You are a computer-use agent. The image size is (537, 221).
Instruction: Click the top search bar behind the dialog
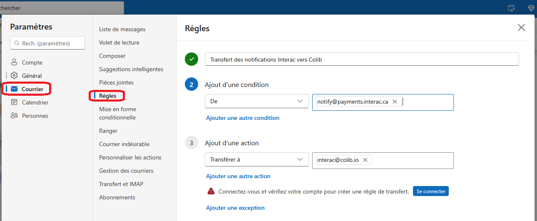[x=62, y=8]
